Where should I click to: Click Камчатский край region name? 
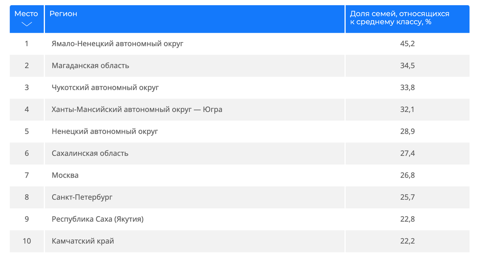[x=83, y=241]
